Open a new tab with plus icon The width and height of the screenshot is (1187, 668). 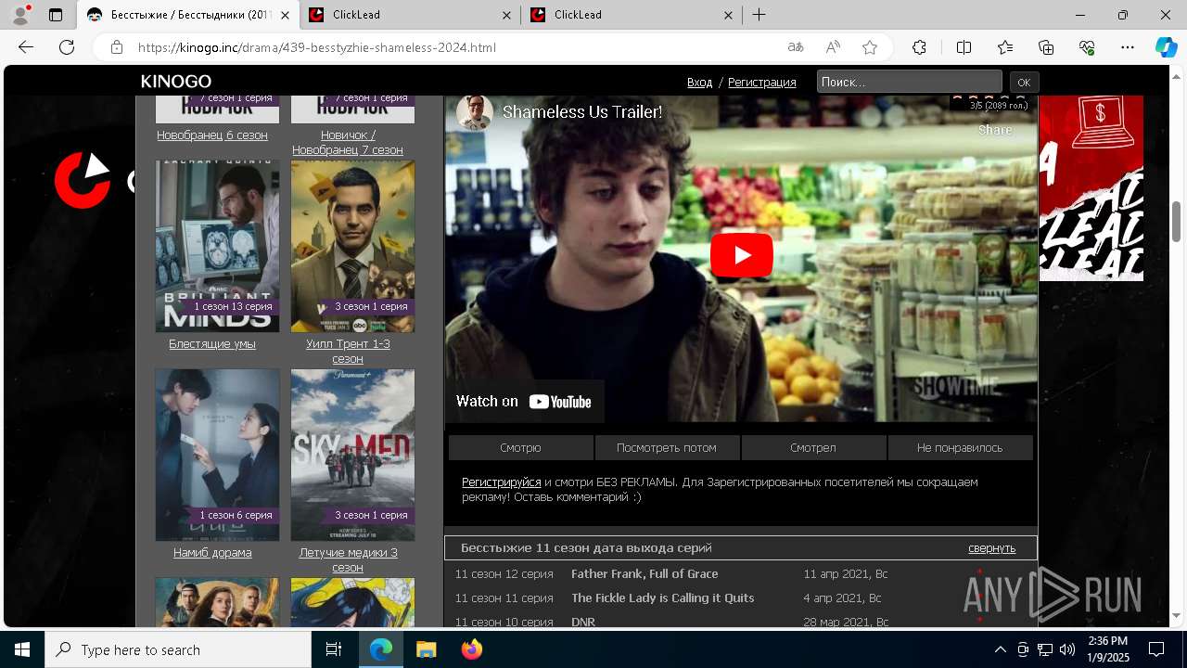759,15
